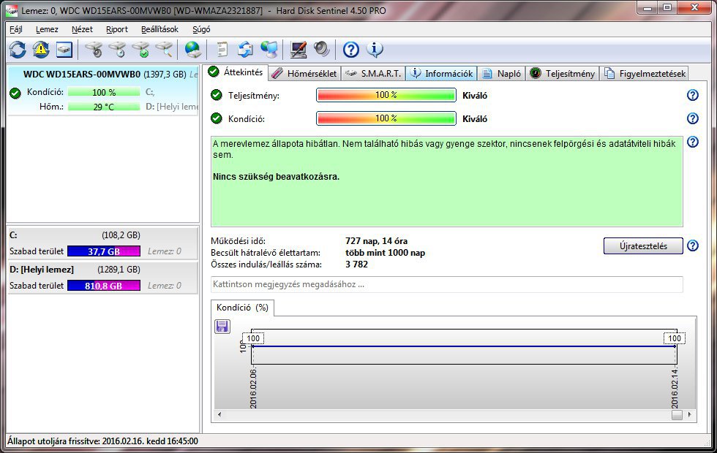Click the refresh disk status toolbar icon
717x453 pixels.
pos(18,50)
